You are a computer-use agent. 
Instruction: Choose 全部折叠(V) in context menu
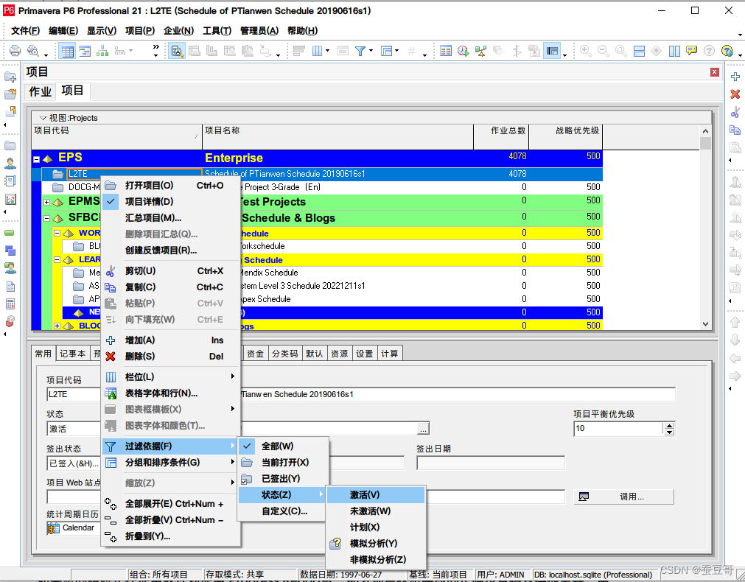tap(171, 520)
